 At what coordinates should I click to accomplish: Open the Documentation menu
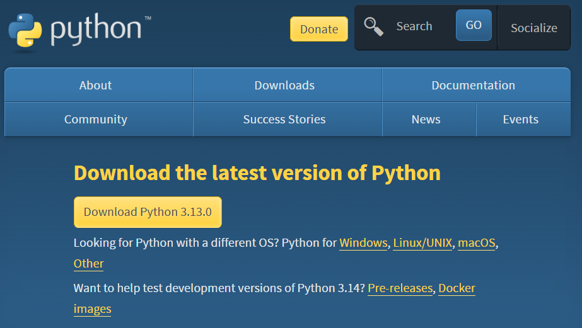tap(473, 85)
